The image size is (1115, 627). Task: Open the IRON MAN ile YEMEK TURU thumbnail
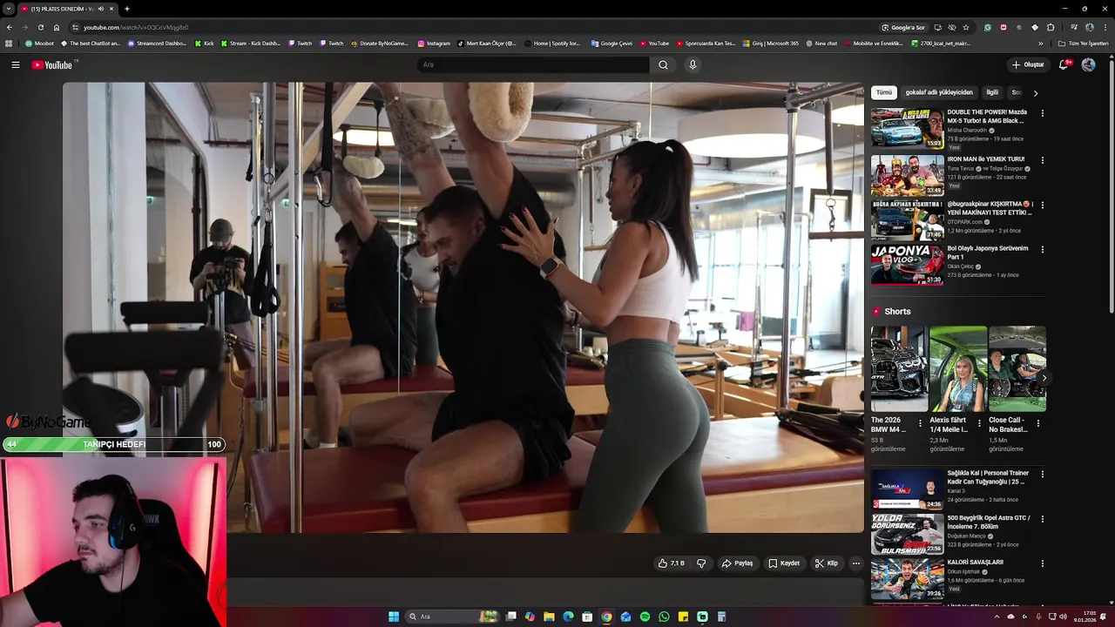(907, 175)
